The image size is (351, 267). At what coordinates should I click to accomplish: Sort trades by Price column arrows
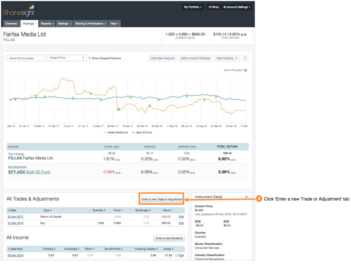(122, 210)
